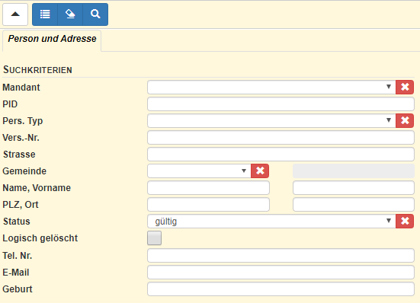Clear the Status selection with red X
420x303 pixels.
tap(405, 222)
